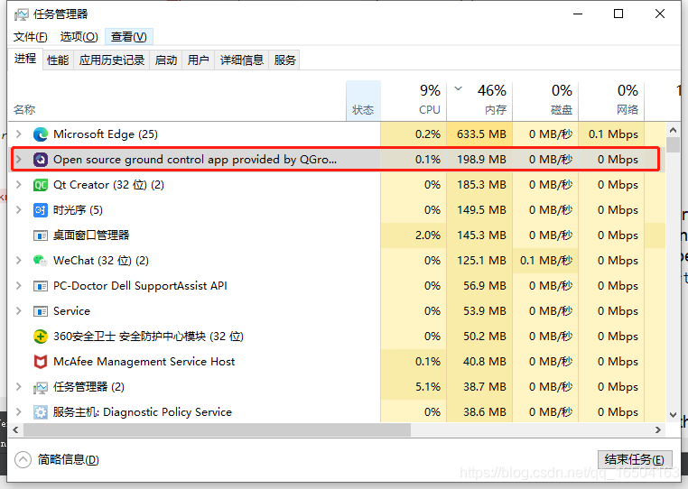688x489 pixels.
Task: Click the 360安全卫士 shield icon
Action: pos(41,337)
